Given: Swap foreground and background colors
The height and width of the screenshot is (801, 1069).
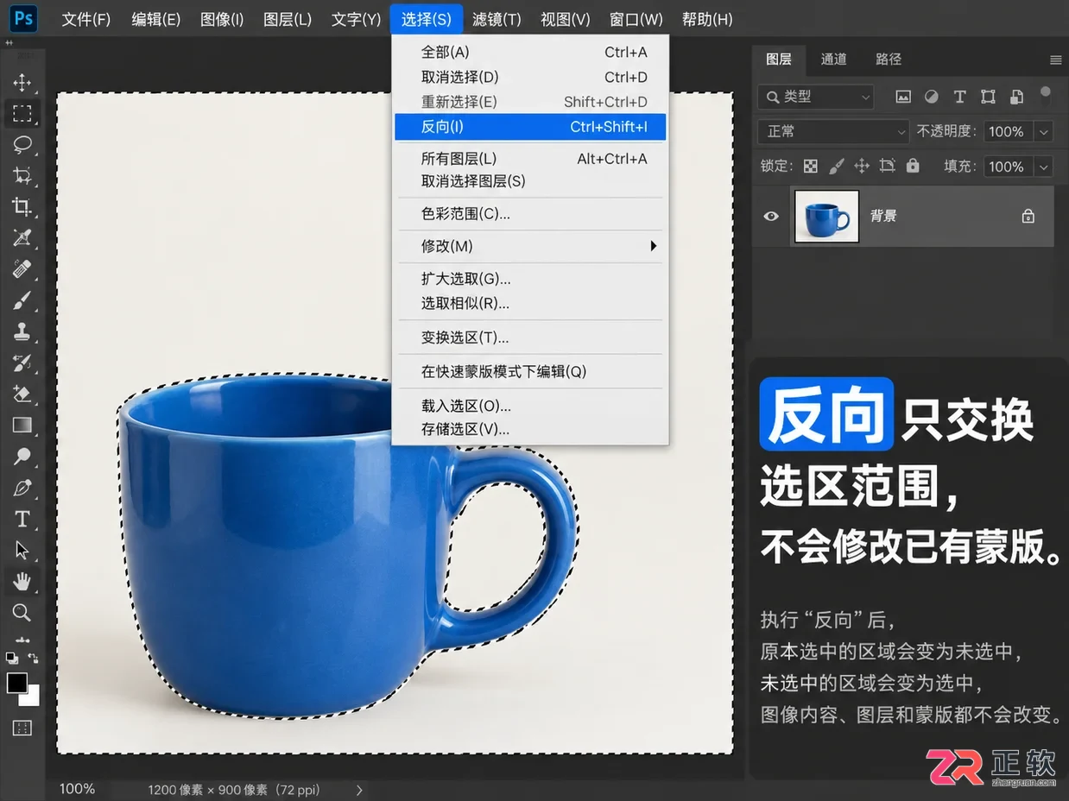Looking at the screenshot, I should click(33, 658).
